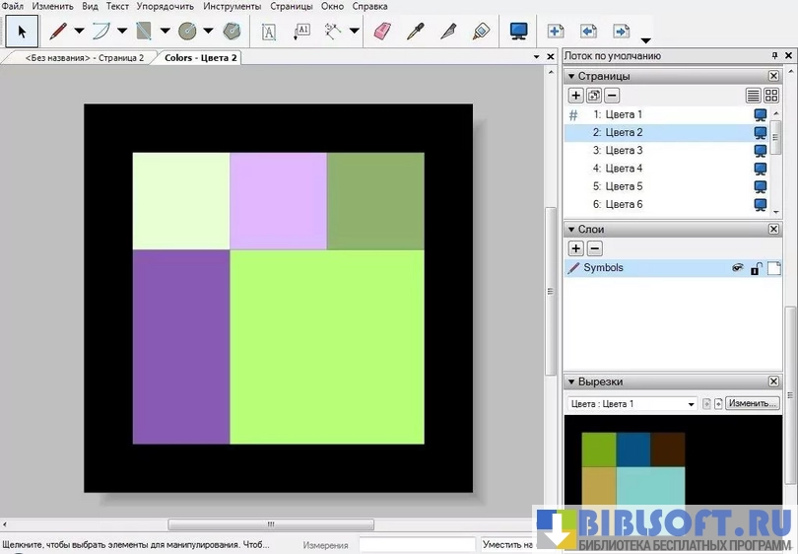Toggle the lock on Symbols layer
Image resolution: width=798 pixels, height=554 pixels.
pyautogui.click(x=756, y=268)
